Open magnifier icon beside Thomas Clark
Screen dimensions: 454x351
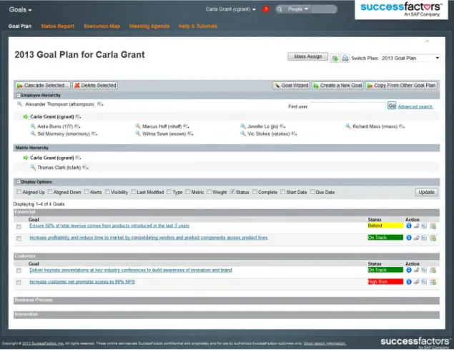coord(33,168)
